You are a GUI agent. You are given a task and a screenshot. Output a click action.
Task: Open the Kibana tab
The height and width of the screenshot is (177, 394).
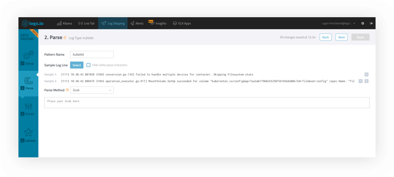point(65,23)
